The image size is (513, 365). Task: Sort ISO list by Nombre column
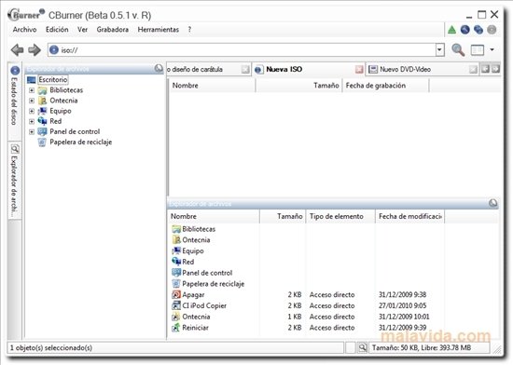pyautogui.click(x=212, y=86)
